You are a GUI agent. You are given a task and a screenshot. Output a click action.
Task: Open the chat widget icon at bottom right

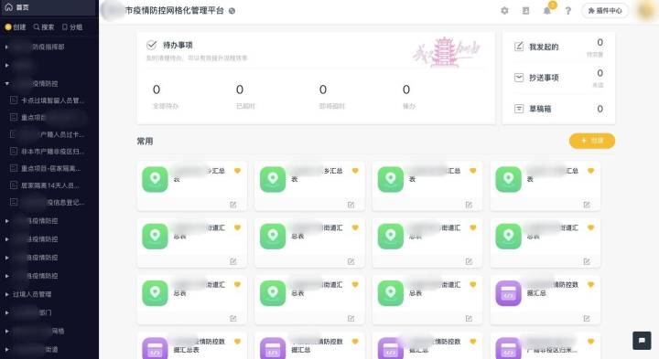[x=642, y=341]
